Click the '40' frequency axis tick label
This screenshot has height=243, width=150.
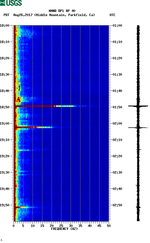[90, 226]
